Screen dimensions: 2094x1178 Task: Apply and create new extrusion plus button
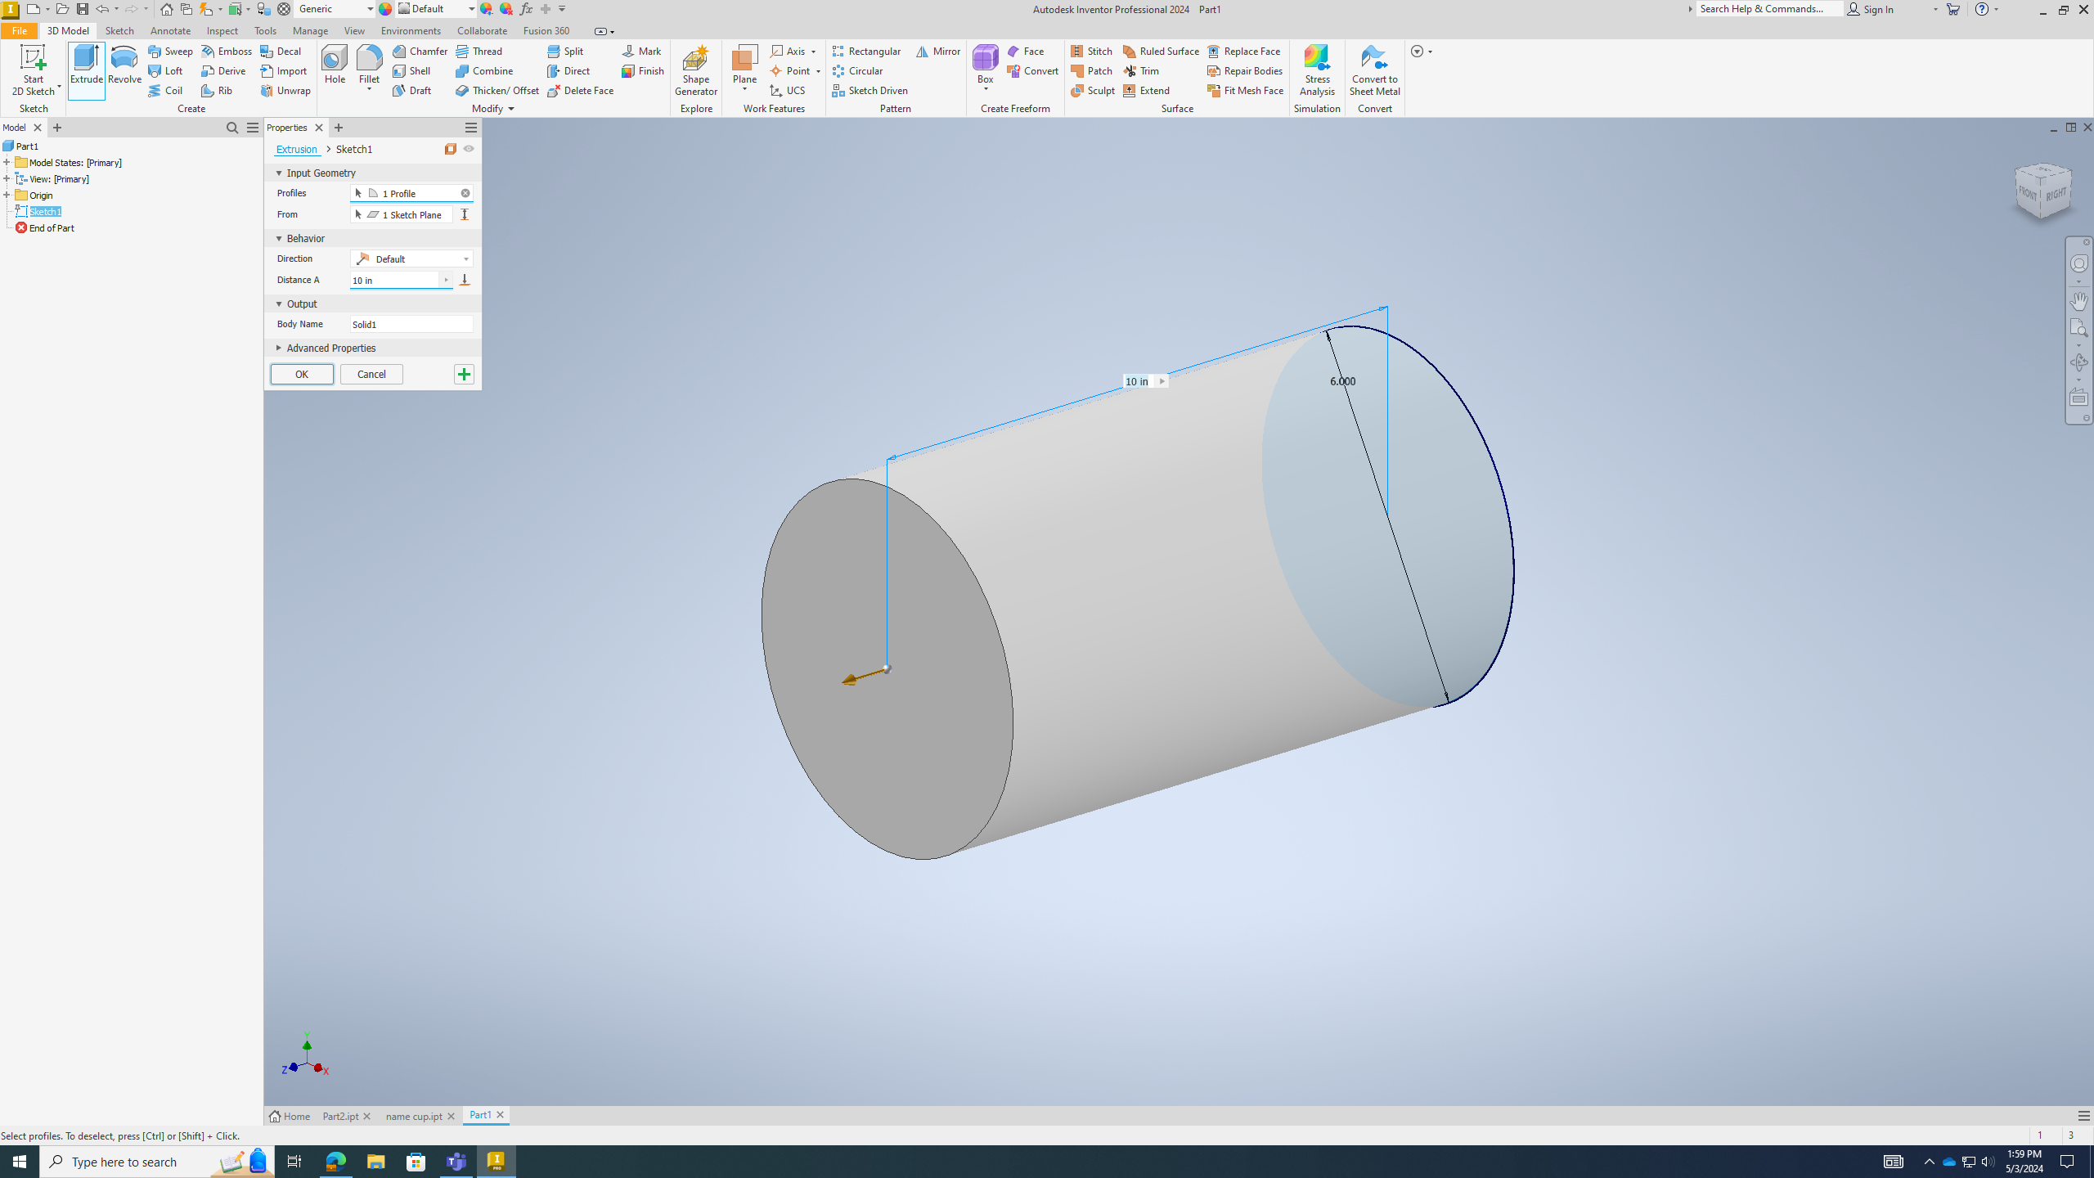(464, 374)
